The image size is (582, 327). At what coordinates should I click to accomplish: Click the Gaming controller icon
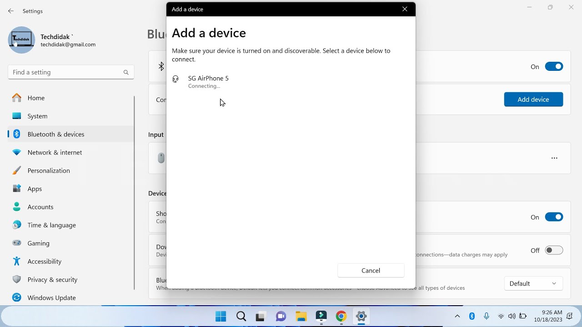[x=17, y=243]
